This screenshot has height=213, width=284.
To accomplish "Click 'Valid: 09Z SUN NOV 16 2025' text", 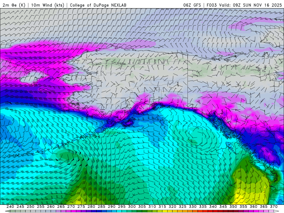I will coord(251,5).
